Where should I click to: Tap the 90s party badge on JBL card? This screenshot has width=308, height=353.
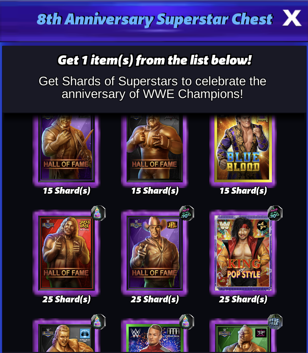click(x=187, y=213)
